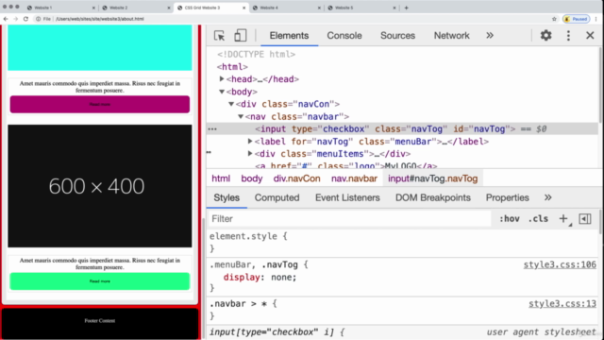Screen dimensions: 604x340
Task: Collapse the nav navbar node
Action: (241, 116)
